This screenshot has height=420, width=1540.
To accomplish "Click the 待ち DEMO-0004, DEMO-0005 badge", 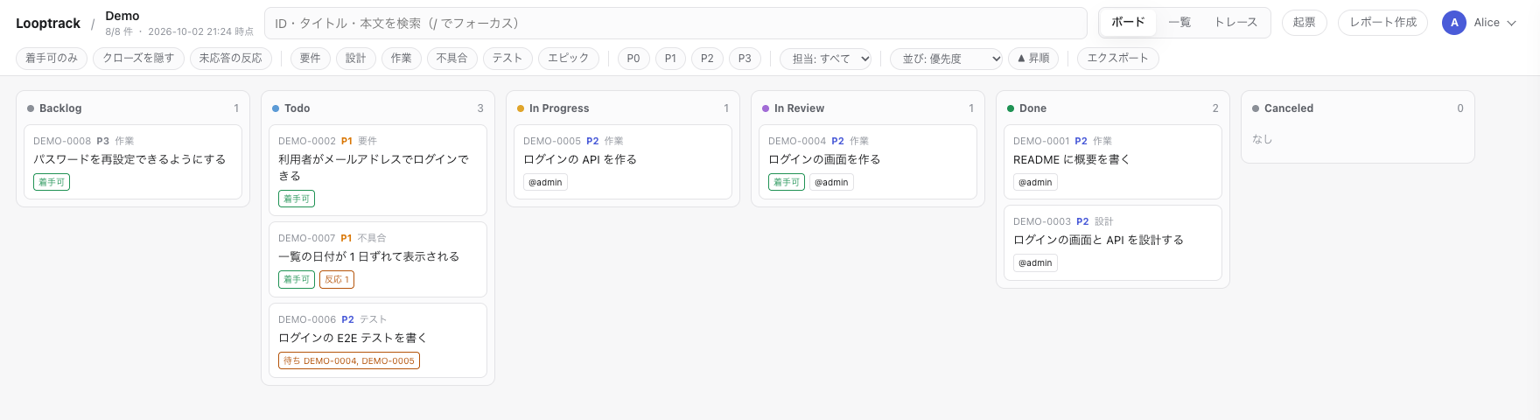I will (349, 360).
